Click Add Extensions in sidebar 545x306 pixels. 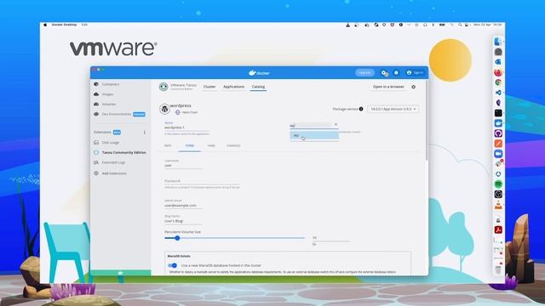tap(114, 173)
